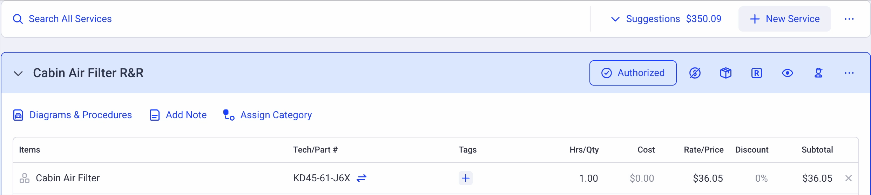
Task: Swap part using arrows next to KD45-61-J6X
Action: [362, 178]
